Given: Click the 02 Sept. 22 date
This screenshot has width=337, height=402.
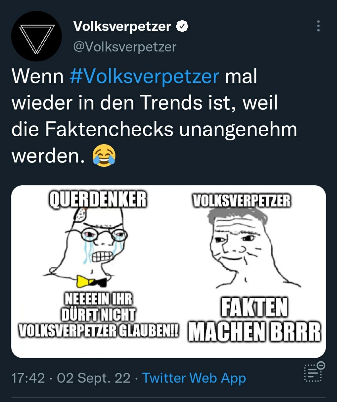Looking at the screenshot, I should pos(93,378).
